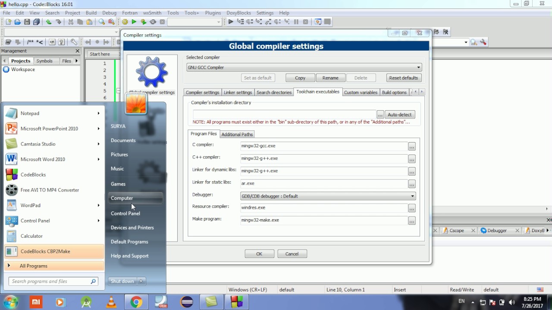Viewport: 552px width, 310px height.
Task: Click the Rebuild icon
Action: 153,22
